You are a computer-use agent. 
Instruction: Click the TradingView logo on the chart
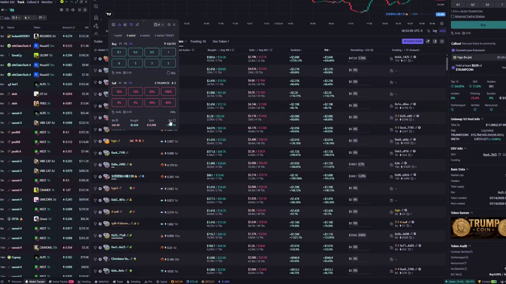point(110,15)
